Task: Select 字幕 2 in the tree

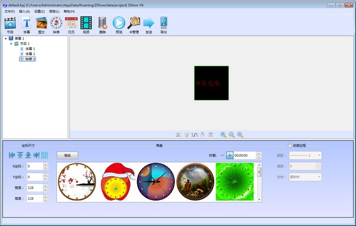Action: click(x=30, y=54)
